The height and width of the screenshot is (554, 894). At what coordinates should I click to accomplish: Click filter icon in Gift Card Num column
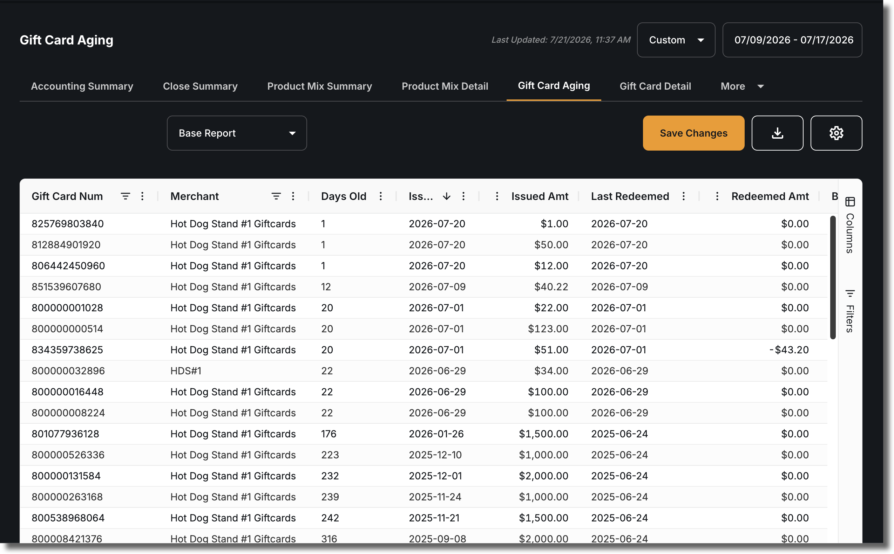[126, 196]
